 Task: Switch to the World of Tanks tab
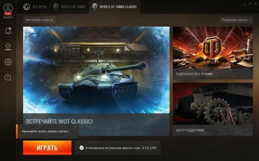pyautogui.click(x=70, y=7)
